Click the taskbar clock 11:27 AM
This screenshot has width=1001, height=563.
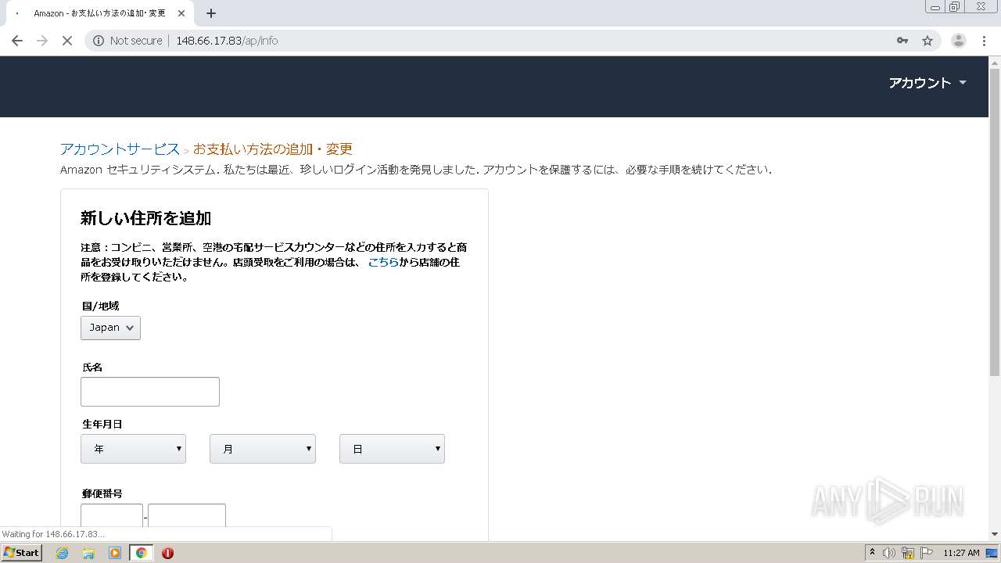[x=961, y=553]
